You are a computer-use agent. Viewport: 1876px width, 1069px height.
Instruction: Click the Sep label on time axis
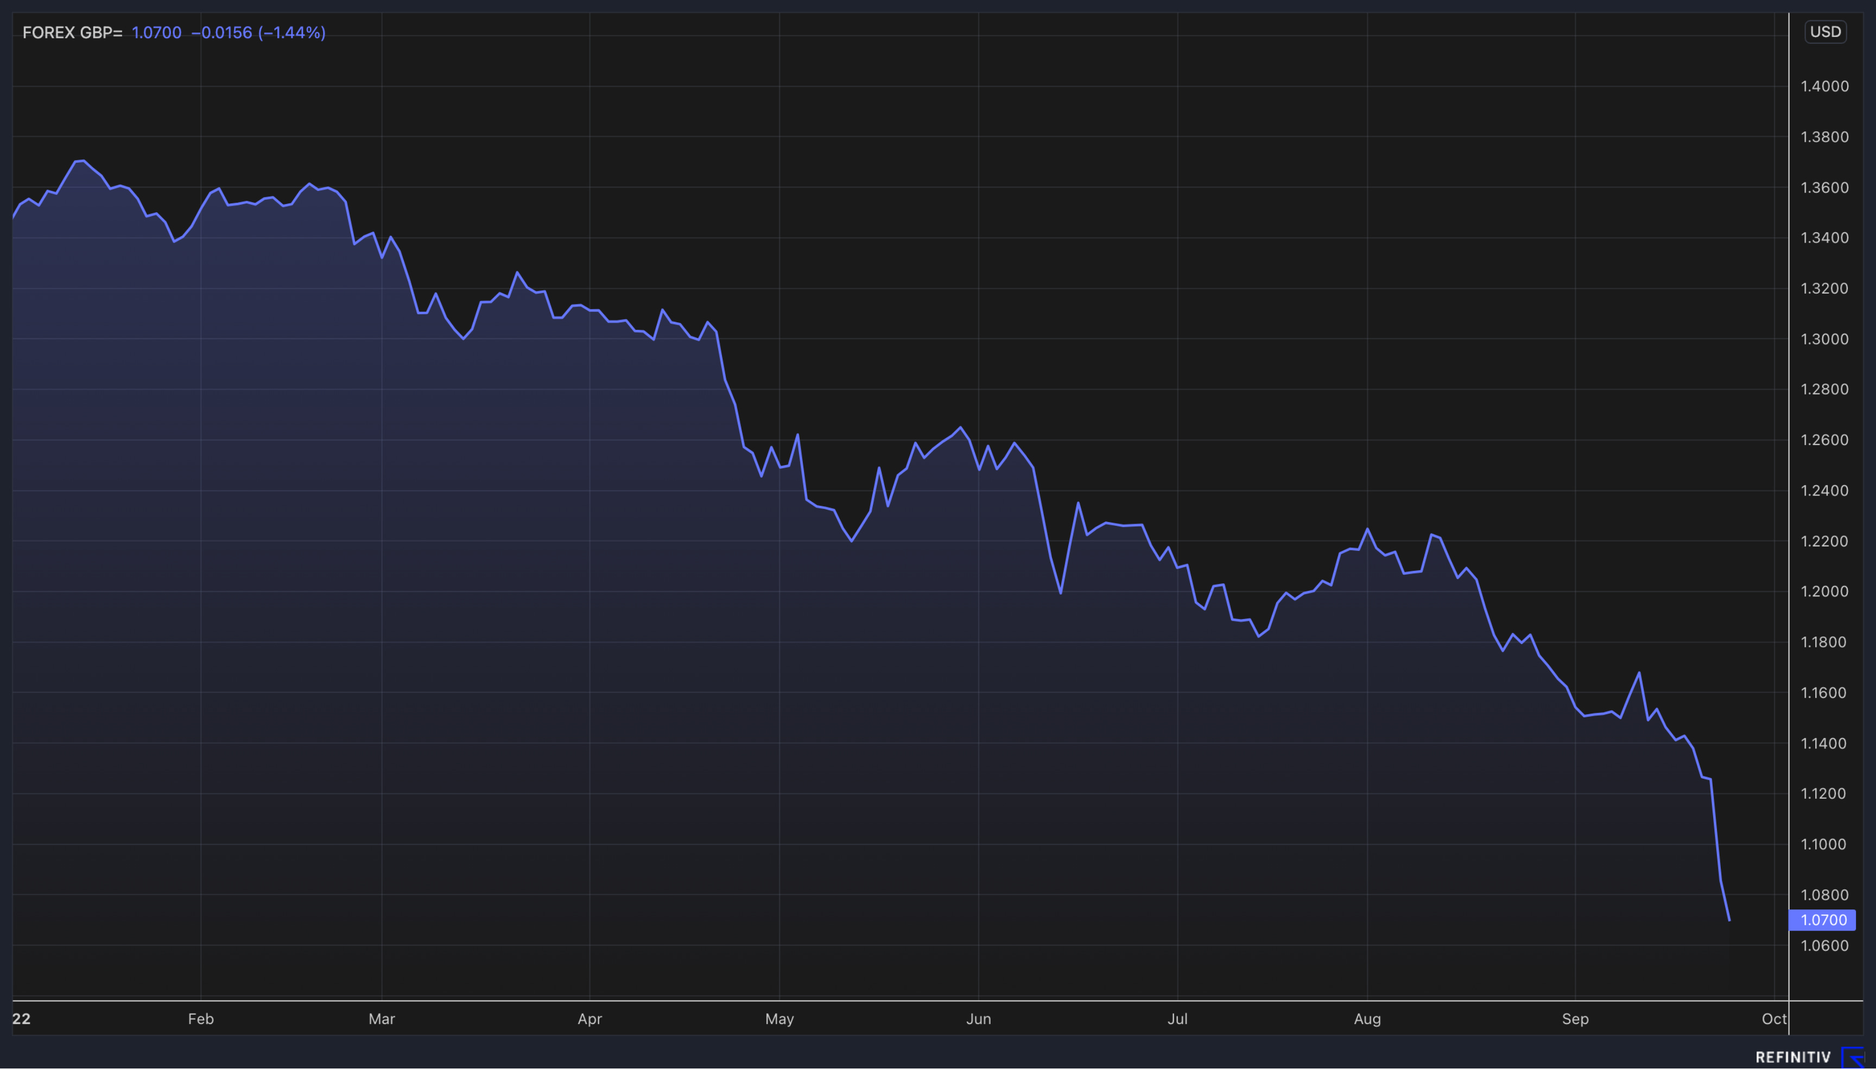pyautogui.click(x=1575, y=1019)
